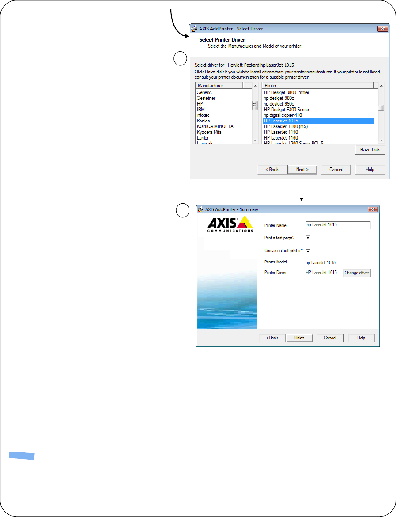The image size is (396, 517).
Task: Select hp deskjet 990c printer
Action: tap(279, 104)
